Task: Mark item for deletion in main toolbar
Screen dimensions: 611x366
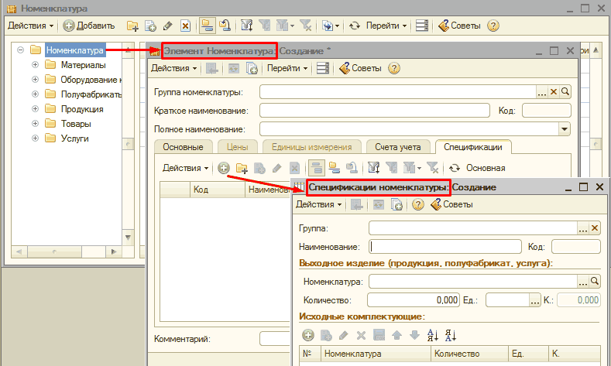Action: tap(186, 26)
